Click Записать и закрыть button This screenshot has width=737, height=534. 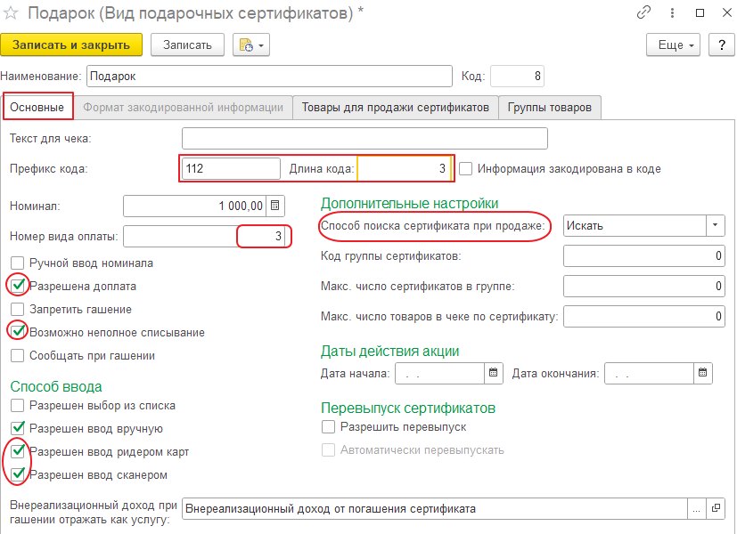coord(71,45)
